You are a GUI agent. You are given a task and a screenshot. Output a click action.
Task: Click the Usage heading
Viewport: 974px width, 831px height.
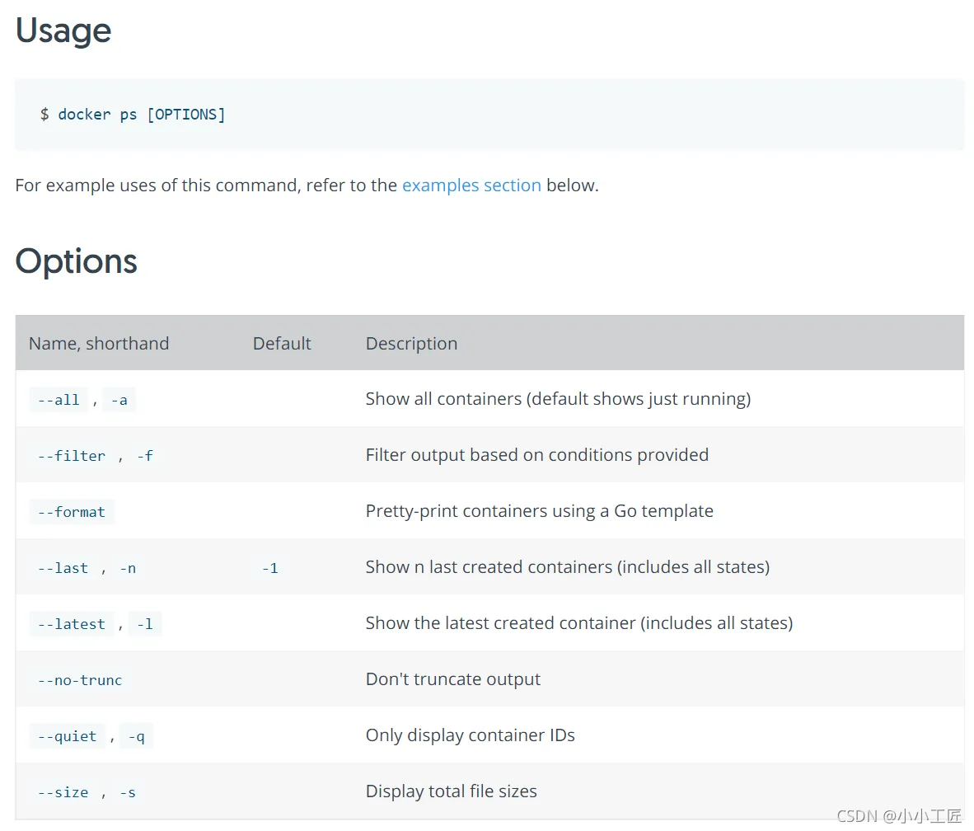tap(63, 31)
